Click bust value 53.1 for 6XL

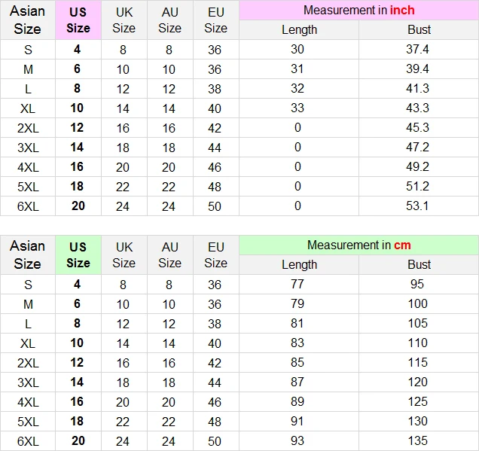click(x=417, y=206)
